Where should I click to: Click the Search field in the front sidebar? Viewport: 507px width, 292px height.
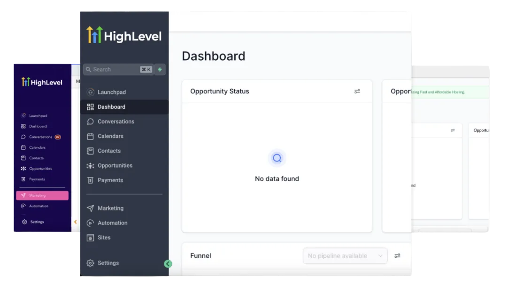(118, 69)
